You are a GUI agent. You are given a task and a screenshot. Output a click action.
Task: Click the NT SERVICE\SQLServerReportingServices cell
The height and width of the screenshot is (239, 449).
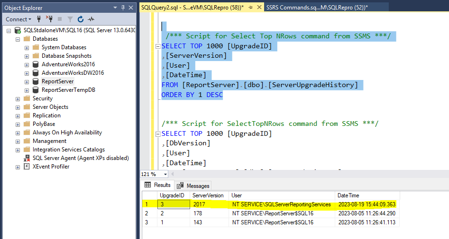point(282,204)
